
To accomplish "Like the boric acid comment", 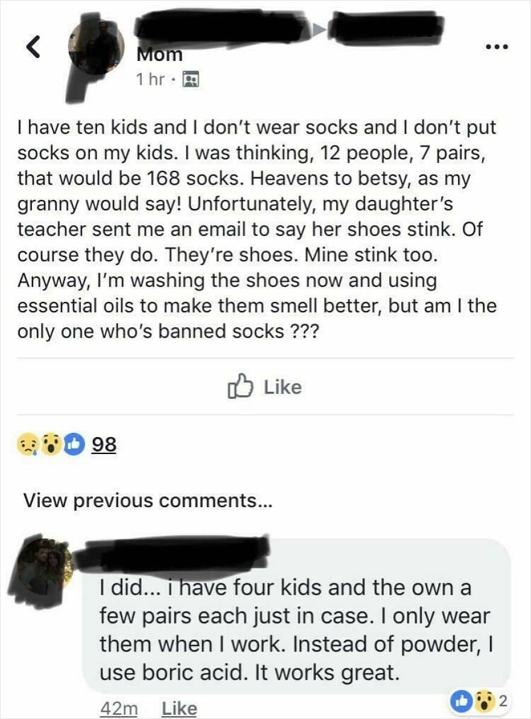I will 179,709.
